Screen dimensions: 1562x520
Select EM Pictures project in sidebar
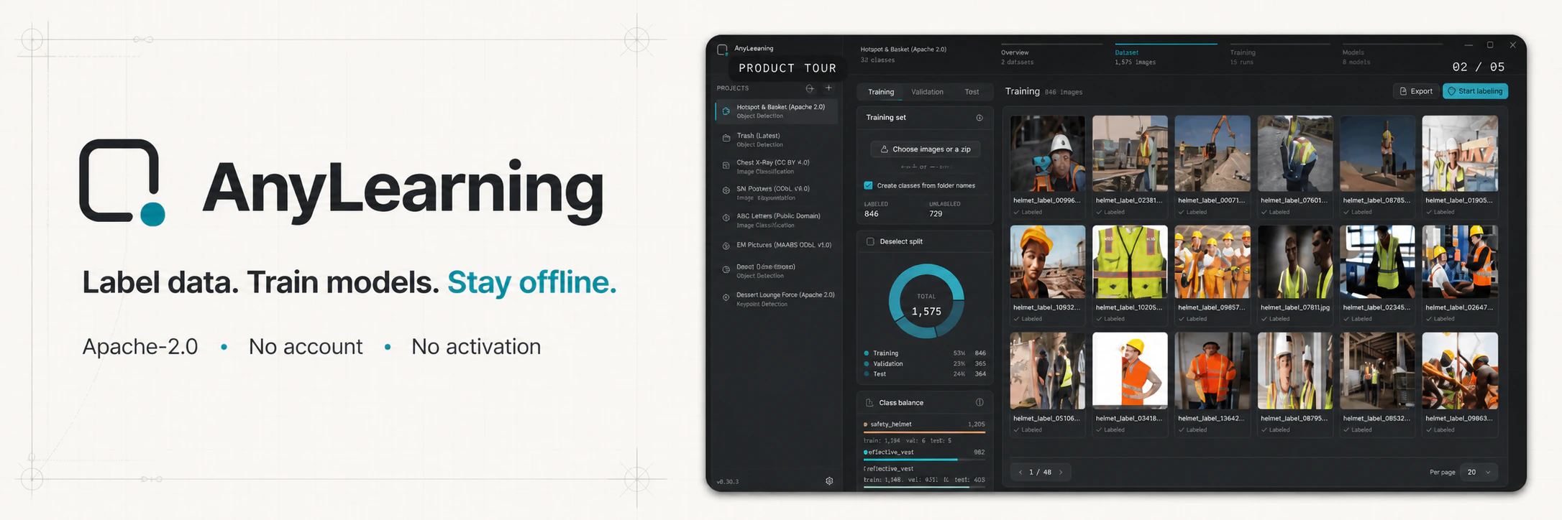pyautogui.click(x=777, y=246)
